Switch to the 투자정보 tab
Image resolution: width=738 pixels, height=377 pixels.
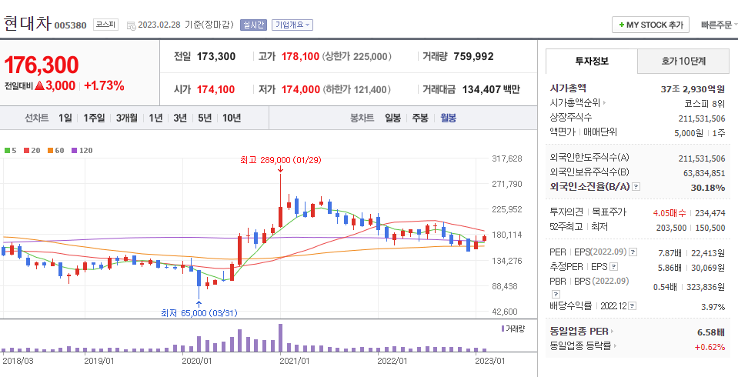click(592, 62)
